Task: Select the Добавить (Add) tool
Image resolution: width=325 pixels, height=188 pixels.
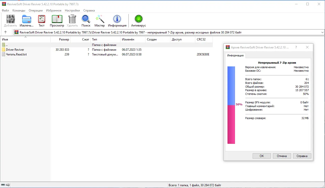Action: 10,20
